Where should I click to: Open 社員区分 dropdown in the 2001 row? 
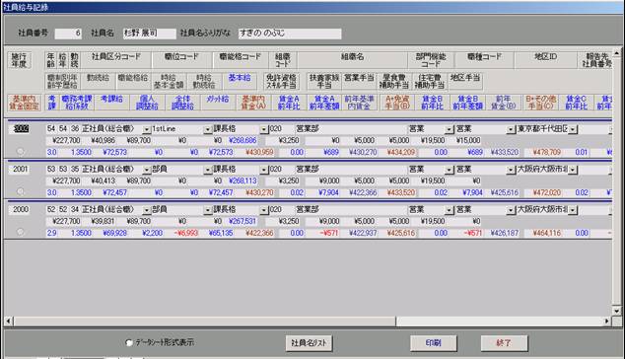(147, 170)
